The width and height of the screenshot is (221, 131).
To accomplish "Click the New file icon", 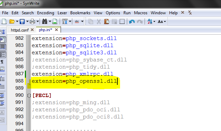I will pyautogui.click(x=4, y=21).
